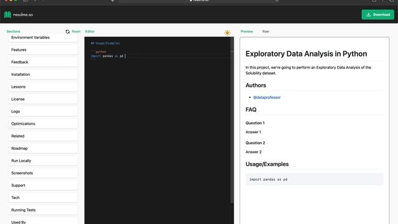This screenshot has width=398, height=224.
Task: Click the Authors heading in preview
Action: [256, 85]
